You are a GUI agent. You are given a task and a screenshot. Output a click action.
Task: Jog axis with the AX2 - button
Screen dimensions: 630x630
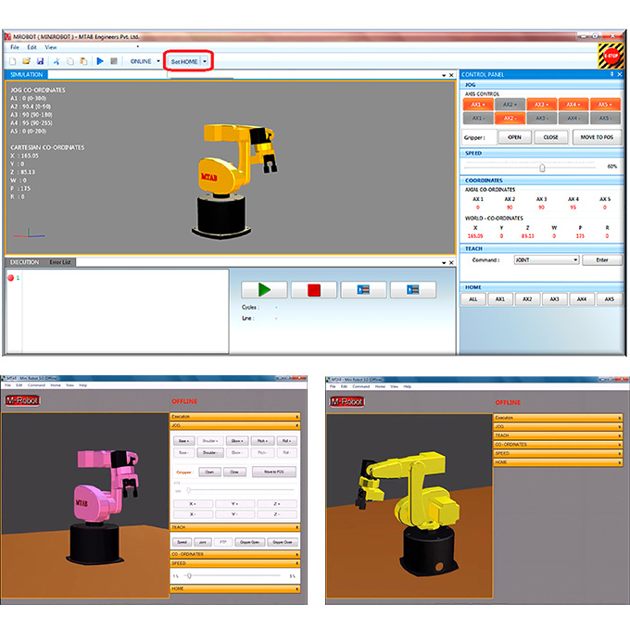pyautogui.click(x=510, y=119)
